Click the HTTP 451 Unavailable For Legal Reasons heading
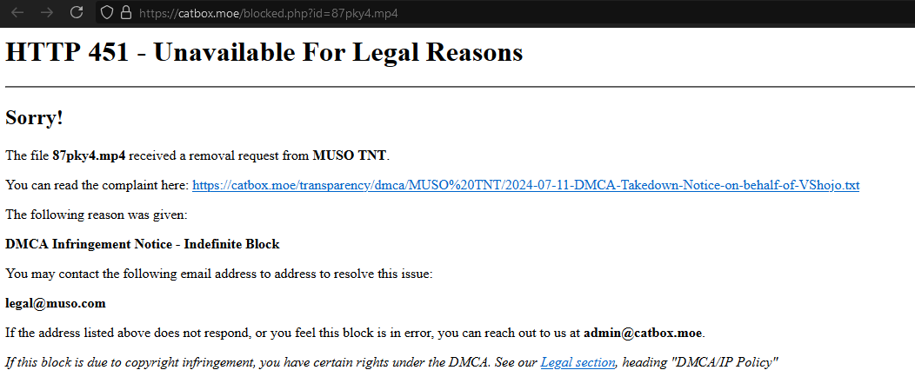The image size is (915, 390). tap(264, 52)
